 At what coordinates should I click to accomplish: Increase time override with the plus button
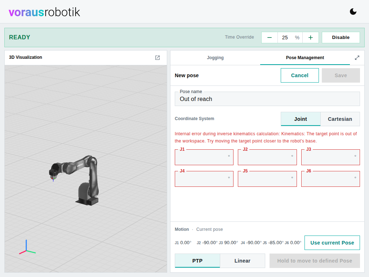[x=310, y=38]
